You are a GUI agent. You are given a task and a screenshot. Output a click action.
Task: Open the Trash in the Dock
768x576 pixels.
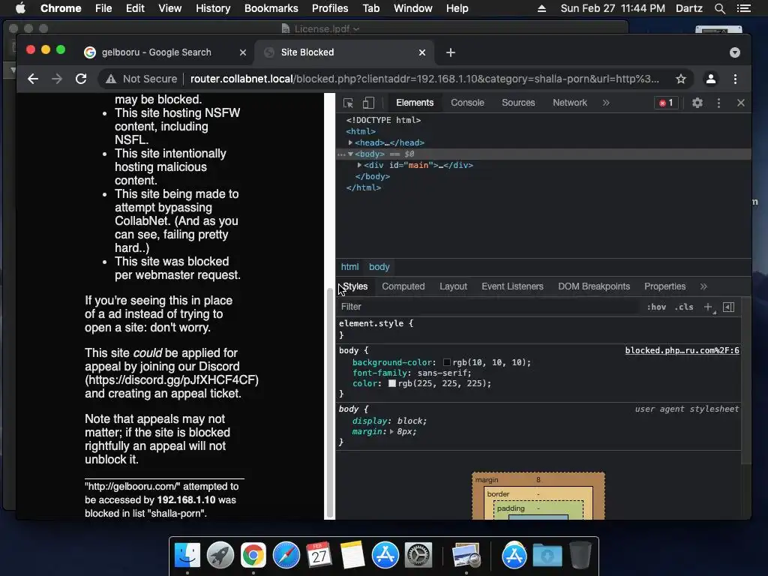point(580,556)
